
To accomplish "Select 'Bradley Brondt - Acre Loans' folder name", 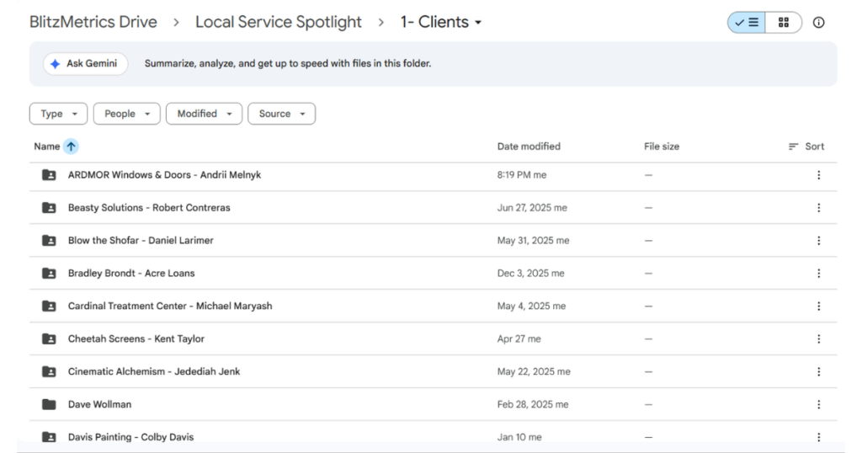I will pos(131,273).
